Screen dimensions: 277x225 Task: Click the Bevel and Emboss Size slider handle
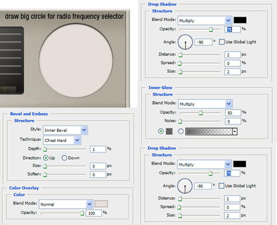click(x=45, y=166)
